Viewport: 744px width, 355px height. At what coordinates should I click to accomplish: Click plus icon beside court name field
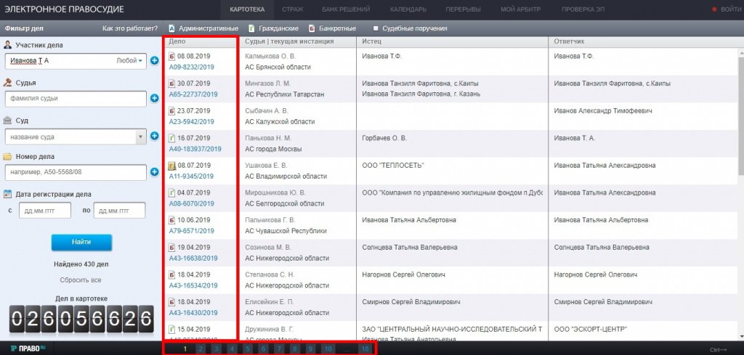154,136
